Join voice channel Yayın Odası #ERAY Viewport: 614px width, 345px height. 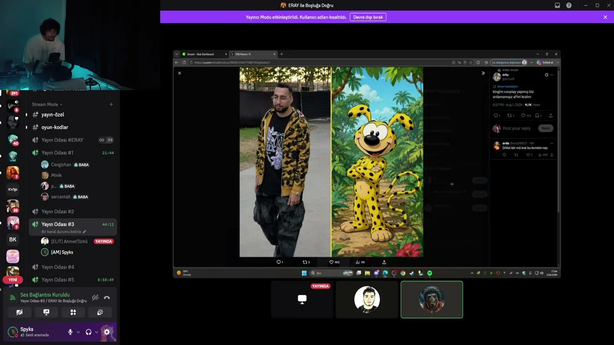pos(72,140)
